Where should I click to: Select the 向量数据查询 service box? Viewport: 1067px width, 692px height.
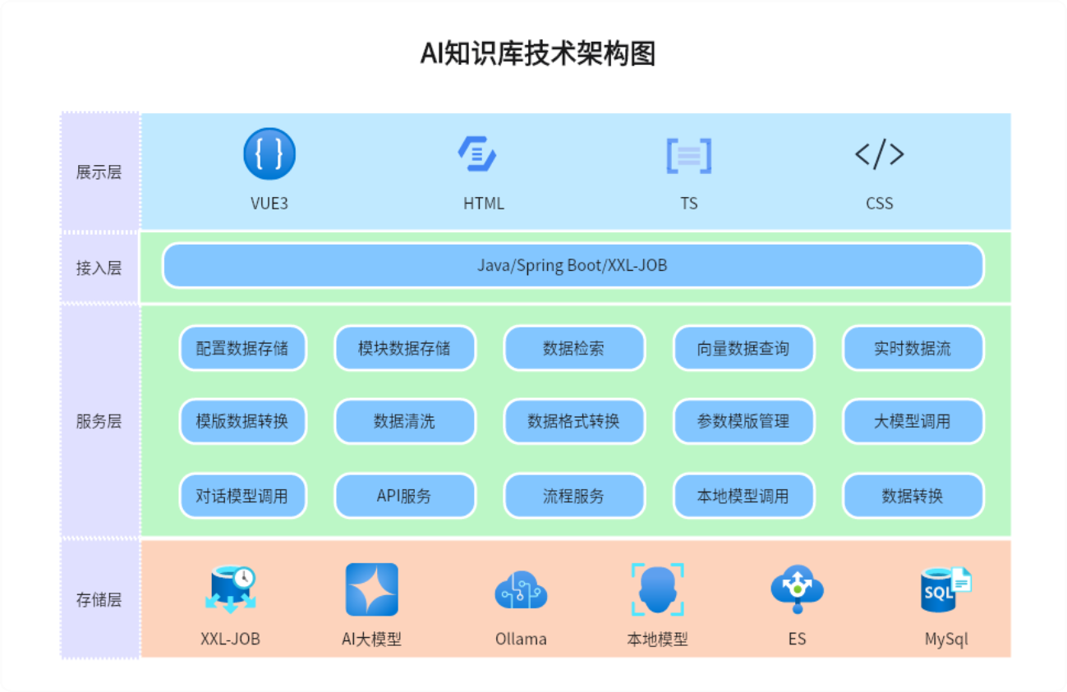pyautogui.click(x=743, y=348)
